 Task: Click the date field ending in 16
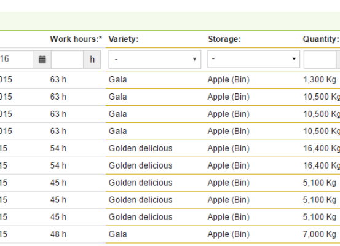[17, 60]
